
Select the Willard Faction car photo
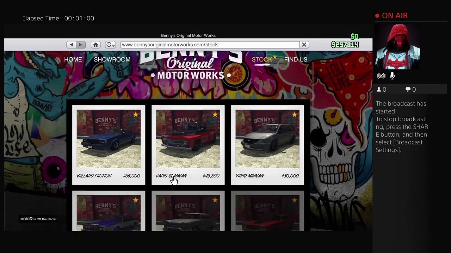coord(109,139)
